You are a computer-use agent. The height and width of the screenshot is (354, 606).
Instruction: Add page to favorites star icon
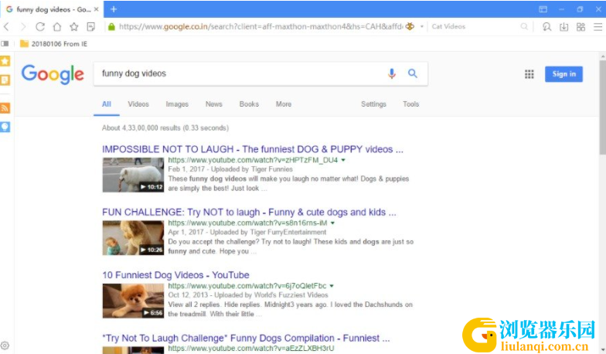tap(74, 26)
